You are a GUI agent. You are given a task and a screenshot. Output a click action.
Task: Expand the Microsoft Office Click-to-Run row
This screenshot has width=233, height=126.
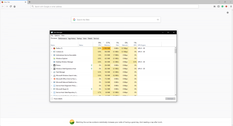pos(52,79)
